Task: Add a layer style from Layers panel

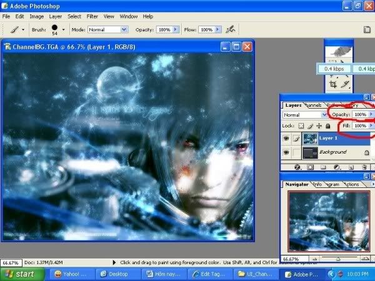Action: point(297,167)
